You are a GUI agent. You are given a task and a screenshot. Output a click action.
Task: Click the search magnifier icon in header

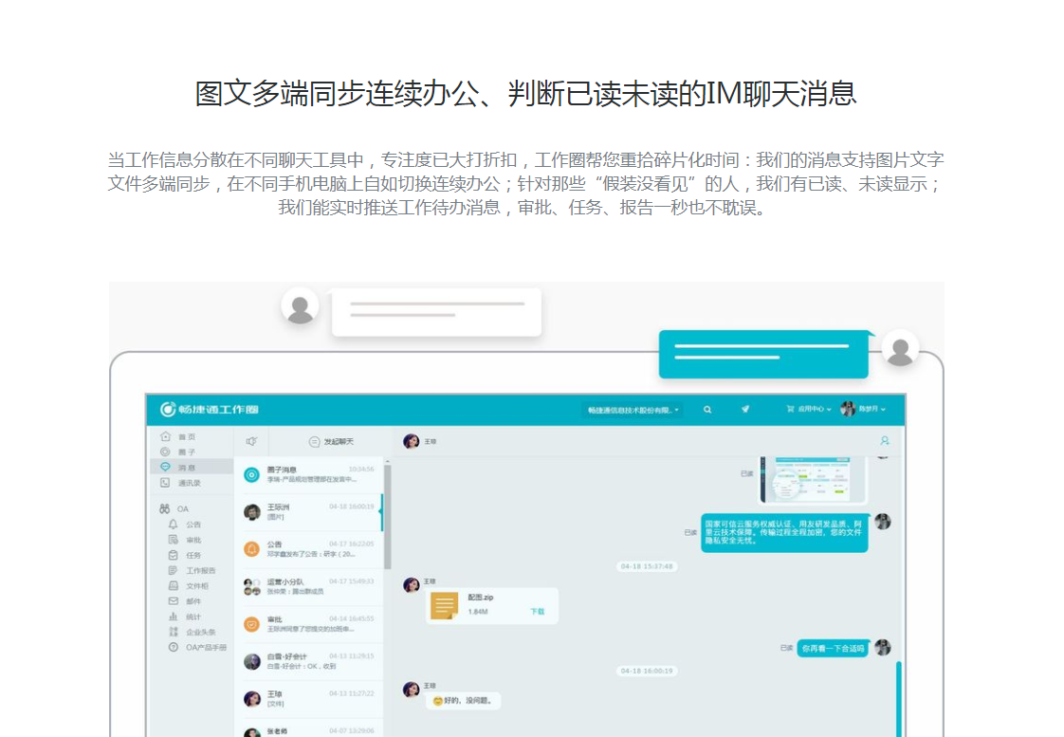pos(707,409)
